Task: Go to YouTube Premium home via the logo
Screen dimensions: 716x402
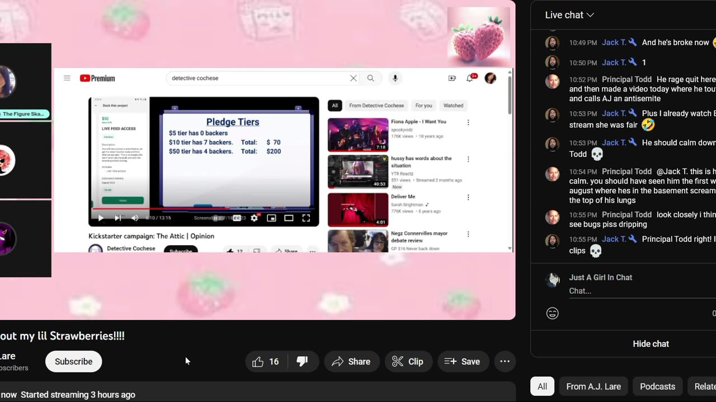Action: point(97,78)
